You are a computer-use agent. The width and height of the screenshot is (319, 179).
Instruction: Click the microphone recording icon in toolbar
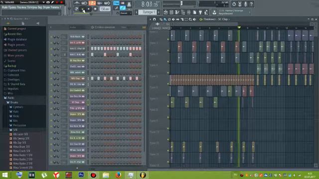pyautogui.click(x=246, y=4)
